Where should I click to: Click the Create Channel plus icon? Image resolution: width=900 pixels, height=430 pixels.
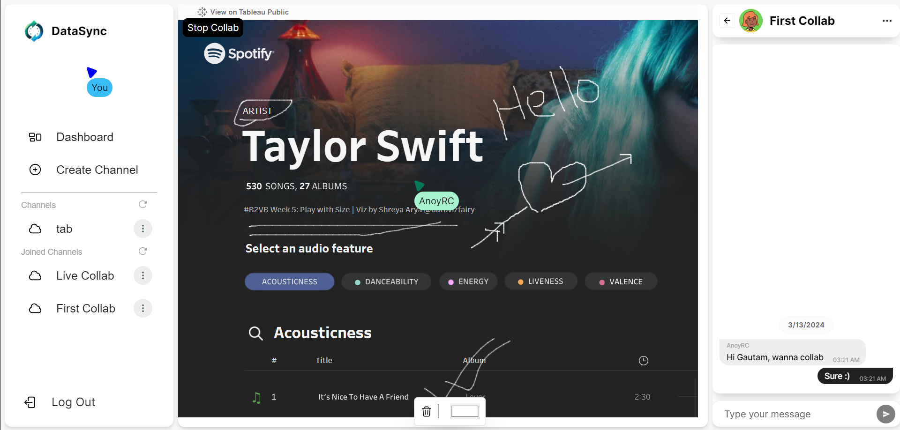[35, 170]
